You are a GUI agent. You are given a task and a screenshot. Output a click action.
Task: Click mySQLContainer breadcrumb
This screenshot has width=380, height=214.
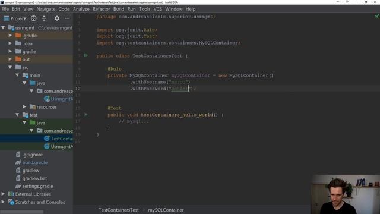[166, 210]
